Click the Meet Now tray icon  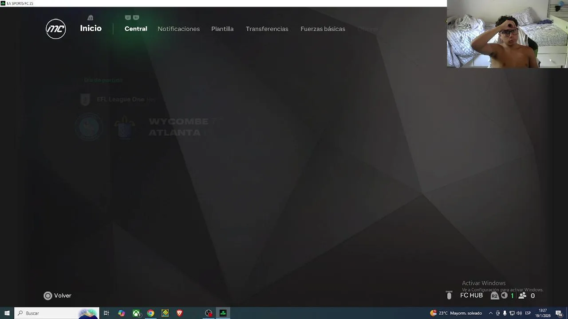pos(498,313)
